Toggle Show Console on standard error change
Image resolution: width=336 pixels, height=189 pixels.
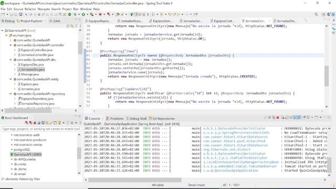tap(299, 118)
